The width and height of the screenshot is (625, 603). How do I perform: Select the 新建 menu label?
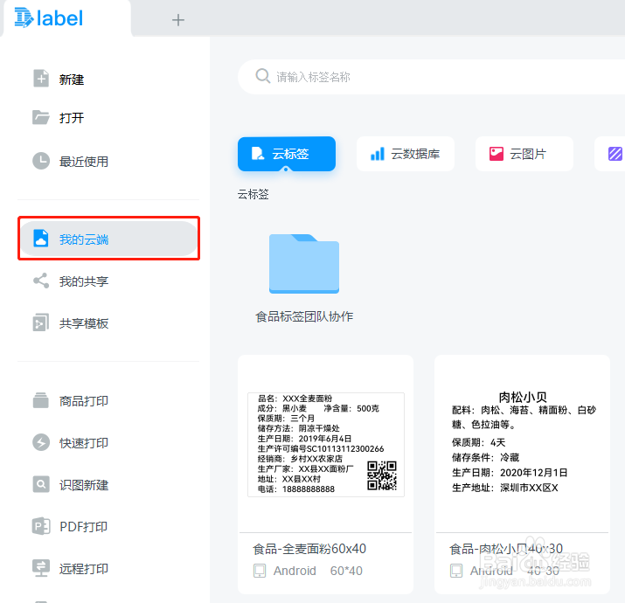click(x=72, y=80)
